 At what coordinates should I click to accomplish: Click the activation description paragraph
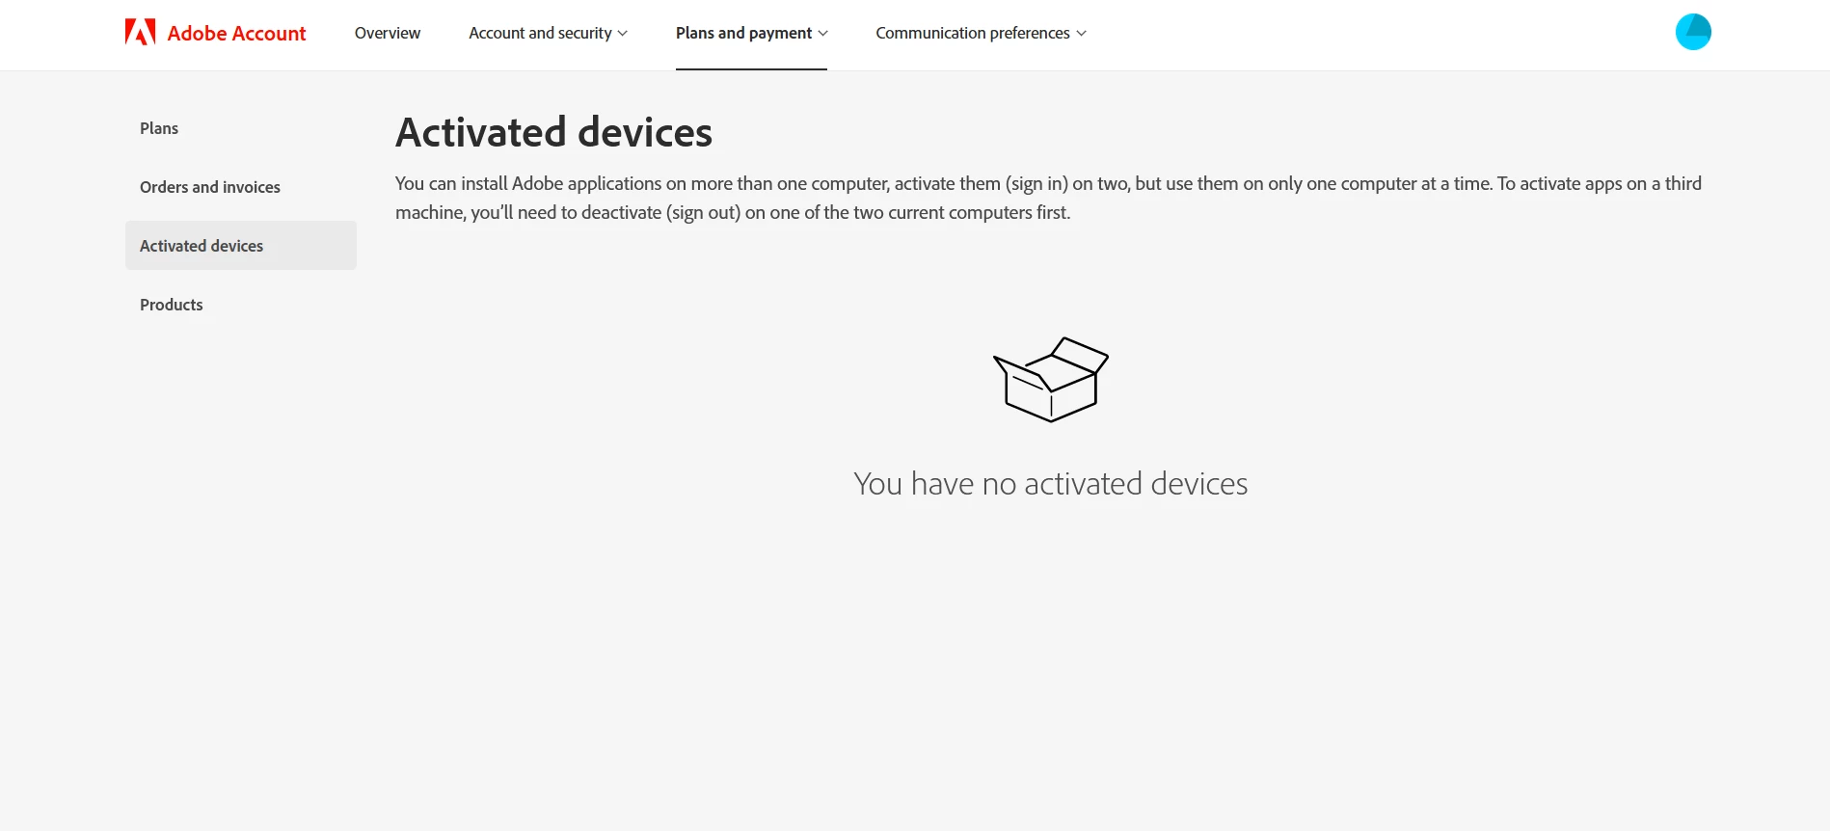[1049, 198]
